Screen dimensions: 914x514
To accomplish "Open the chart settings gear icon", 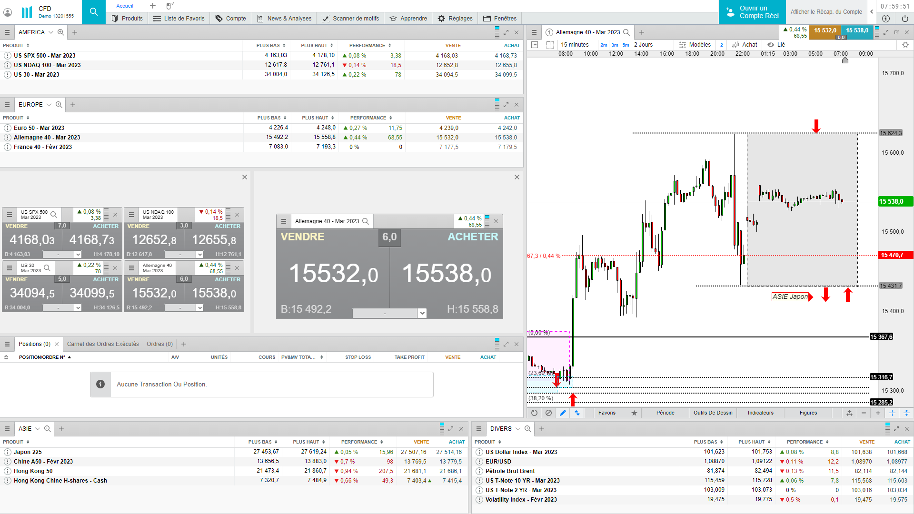I will pyautogui.click(x=905, y=45).
